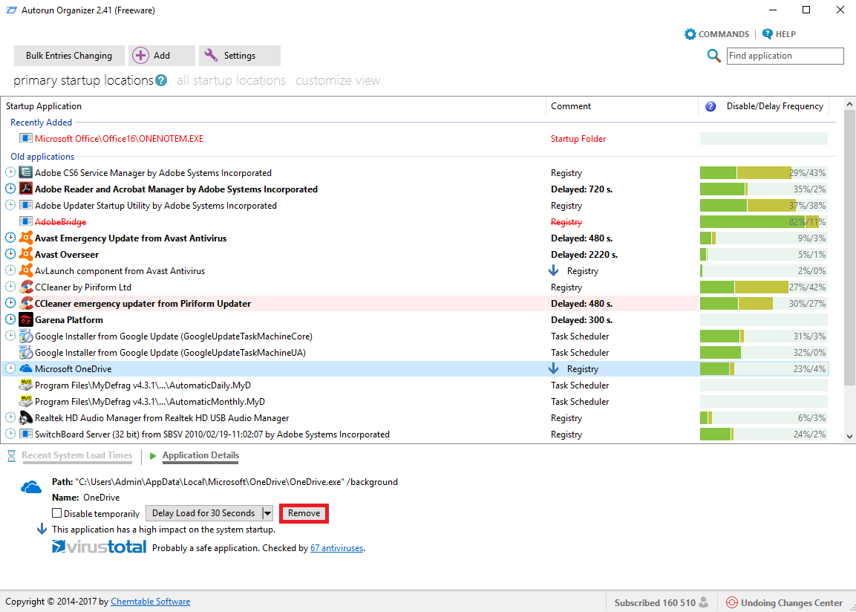Image resolution: width=856 pixels, height=612 pixels.
Task: Toggle delay clock for Microsoft OneDrive
Action: [x=10, y=369]
